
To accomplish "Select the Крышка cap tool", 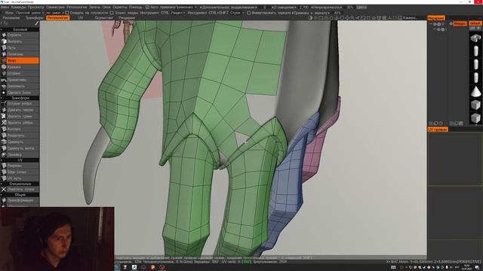I will point(20,67).
